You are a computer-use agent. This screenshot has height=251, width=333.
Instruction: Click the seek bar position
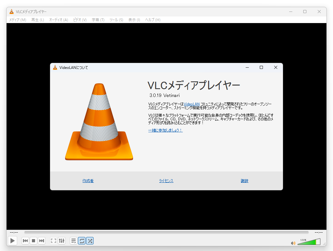(166, 232)
